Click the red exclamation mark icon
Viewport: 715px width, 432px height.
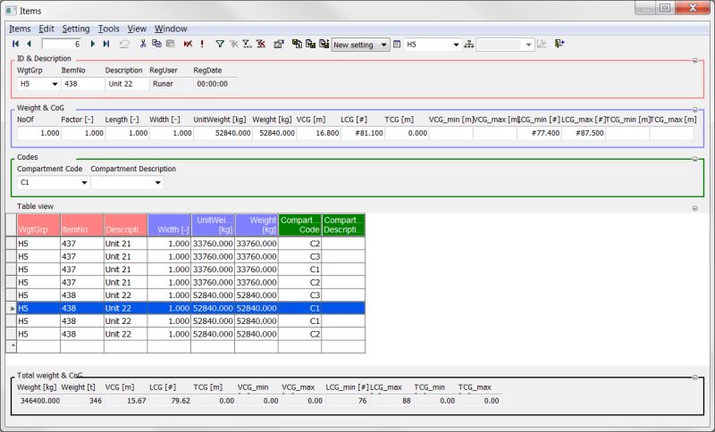[x=202, y=44]
